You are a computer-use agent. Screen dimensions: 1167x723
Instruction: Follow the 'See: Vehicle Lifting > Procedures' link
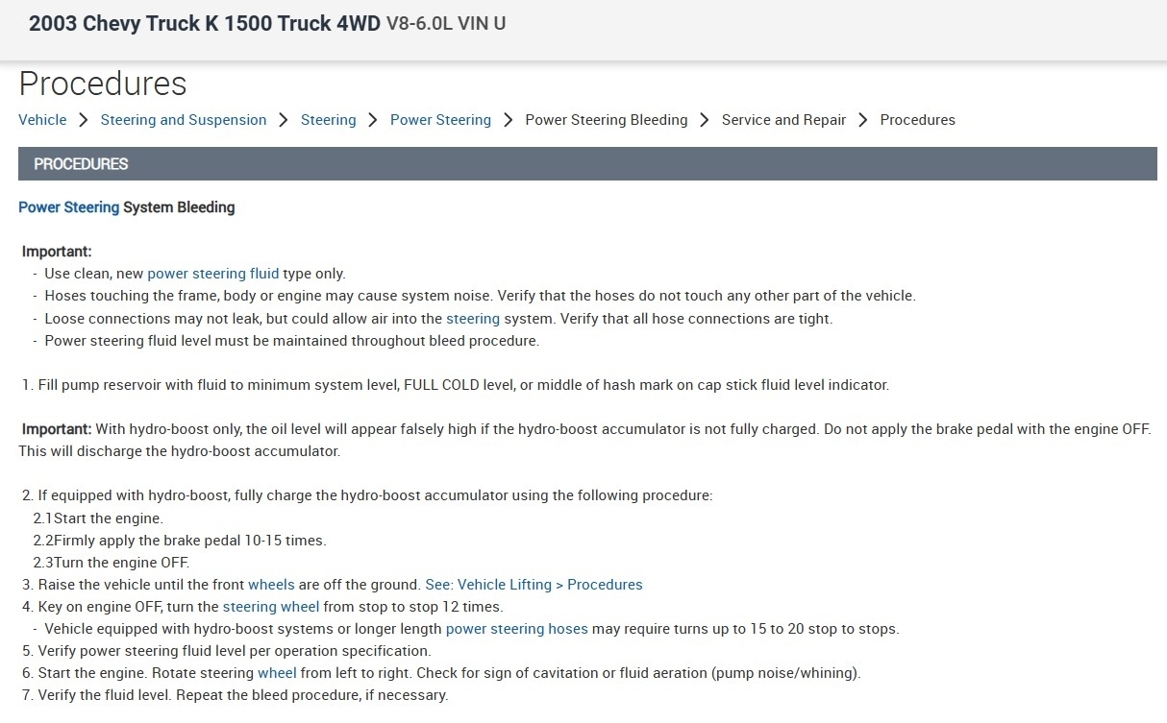[x=534, y=585]
